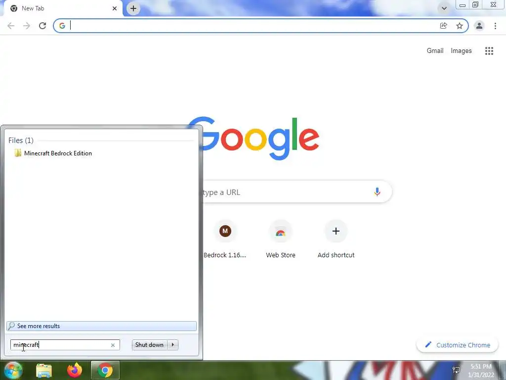Viewport: 506px width, 380px height.
Task: Click the taskbar clock
Action: pyautogui.click(x=481, y=371)
